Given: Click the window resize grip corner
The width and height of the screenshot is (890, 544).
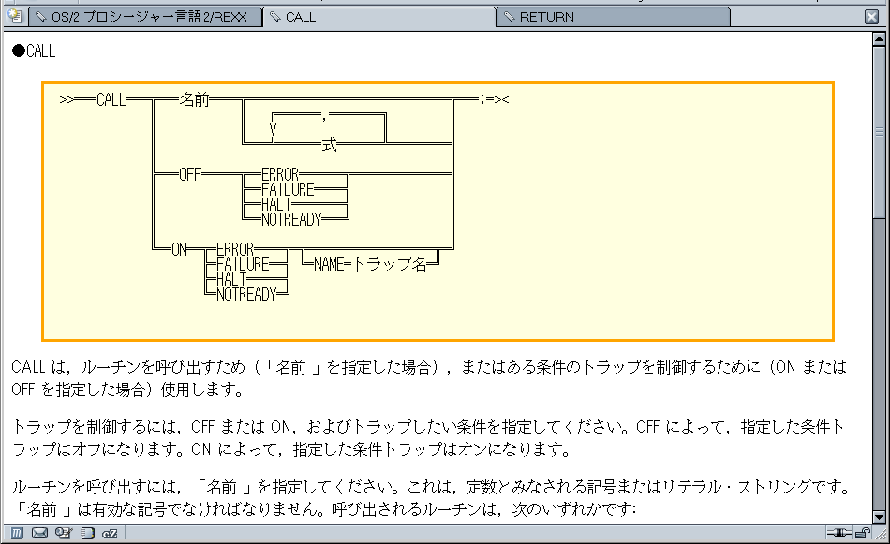Looking at the screenshot, I should click(x=881, y=535).
